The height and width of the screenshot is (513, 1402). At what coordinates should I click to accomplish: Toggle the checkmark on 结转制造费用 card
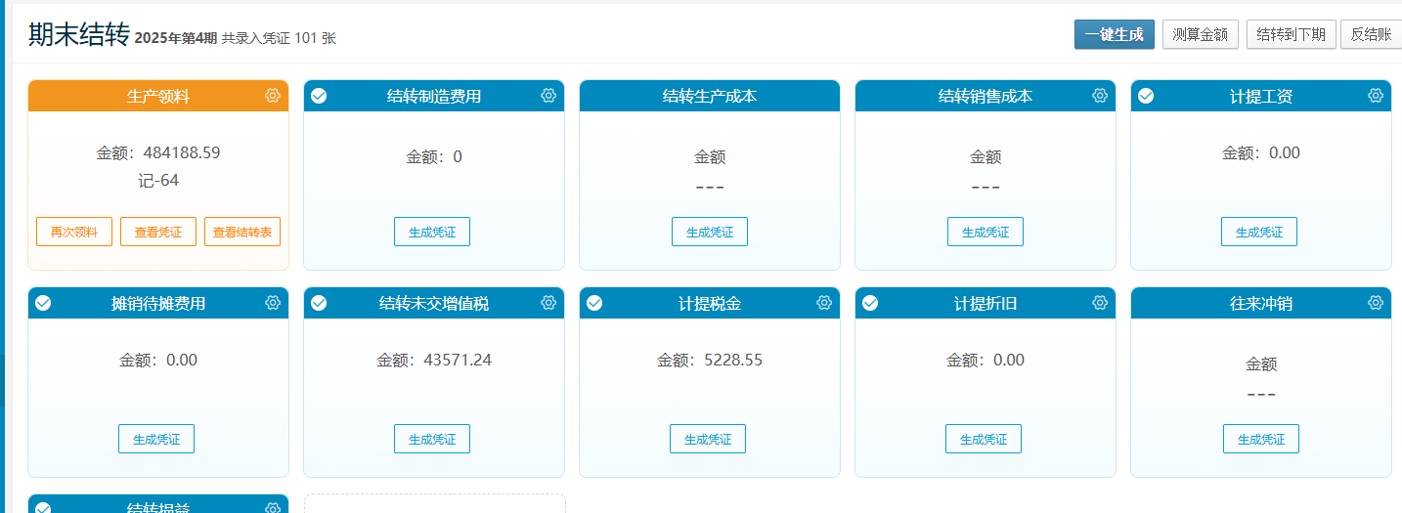pyautogui.click(x=319, y=96)
